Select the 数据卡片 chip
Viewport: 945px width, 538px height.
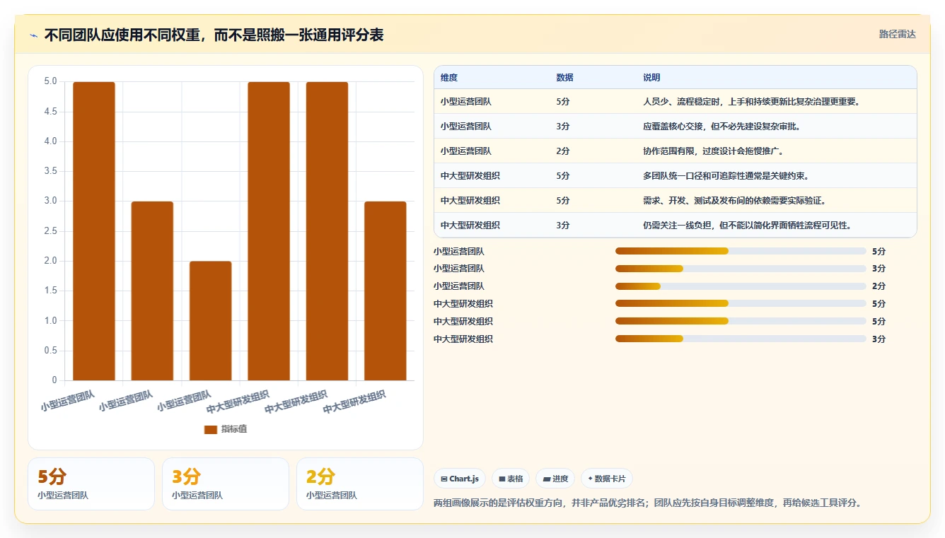[x=606, y=479]
